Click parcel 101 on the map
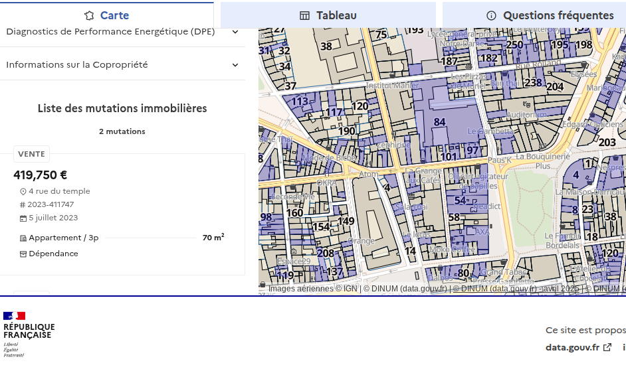 [449, 157]
